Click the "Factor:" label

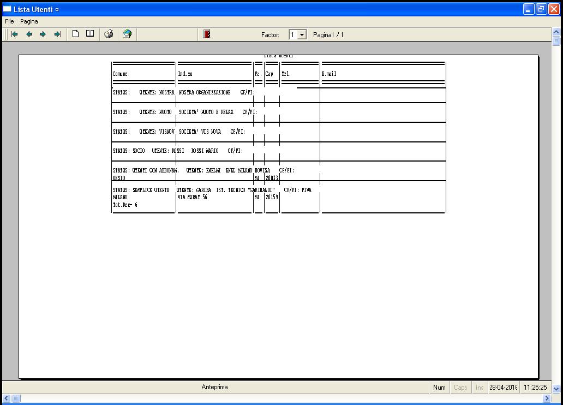(x=270, y=35)
